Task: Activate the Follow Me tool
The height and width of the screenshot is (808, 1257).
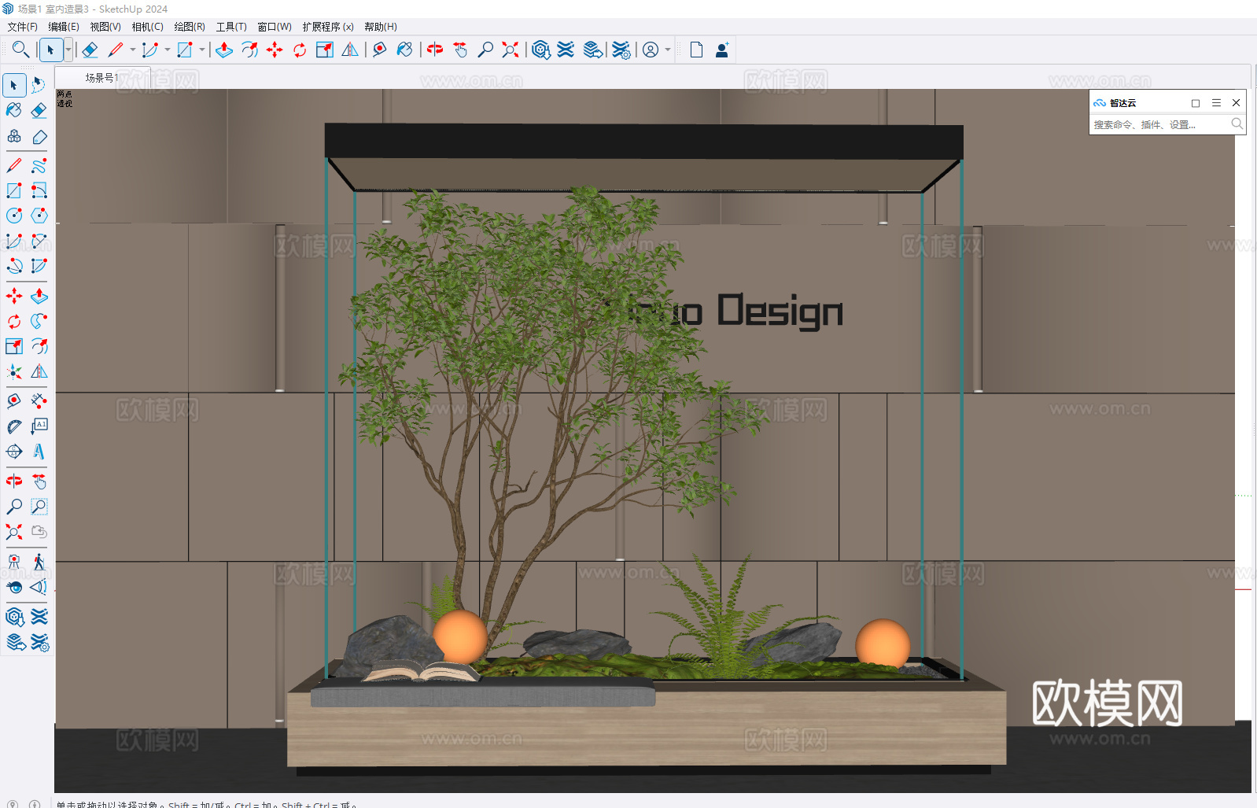Action: (39, 321)
